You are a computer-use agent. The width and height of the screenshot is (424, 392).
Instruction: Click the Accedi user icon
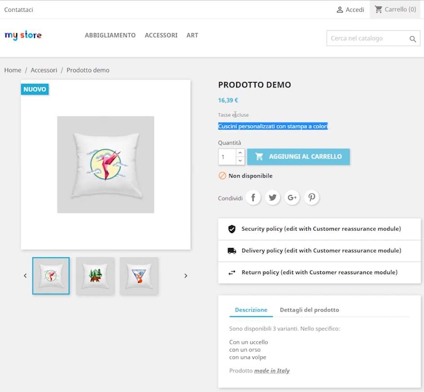(340, 9)
